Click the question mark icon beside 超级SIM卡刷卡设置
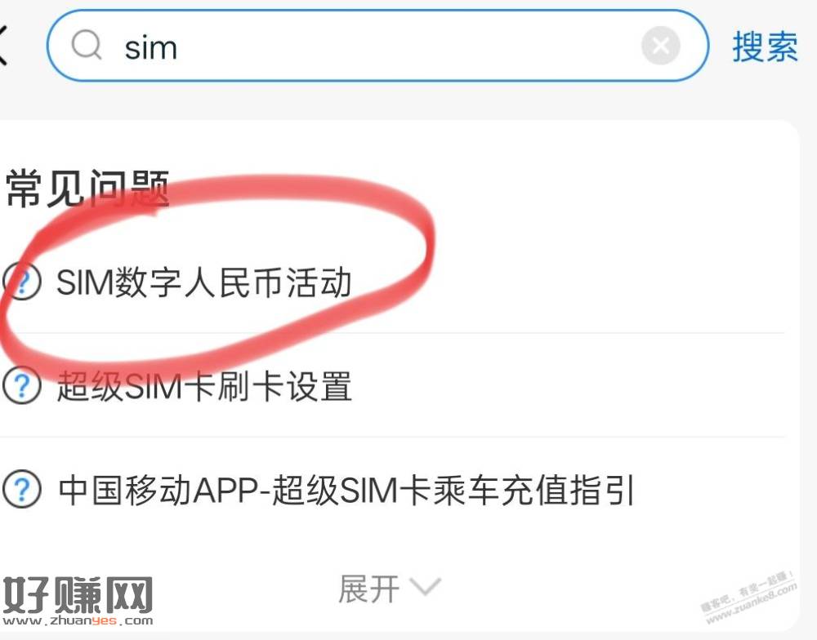The height and width of the screenshot is (640, 817). tap(21, 385)
